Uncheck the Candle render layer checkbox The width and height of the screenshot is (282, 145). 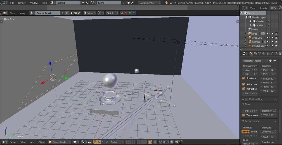pyautogui.click(x=269, y=21)
